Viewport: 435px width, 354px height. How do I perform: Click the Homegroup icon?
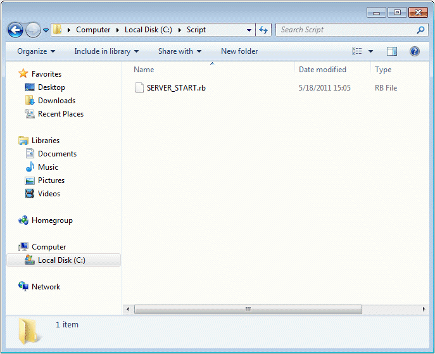coord(23,220)
